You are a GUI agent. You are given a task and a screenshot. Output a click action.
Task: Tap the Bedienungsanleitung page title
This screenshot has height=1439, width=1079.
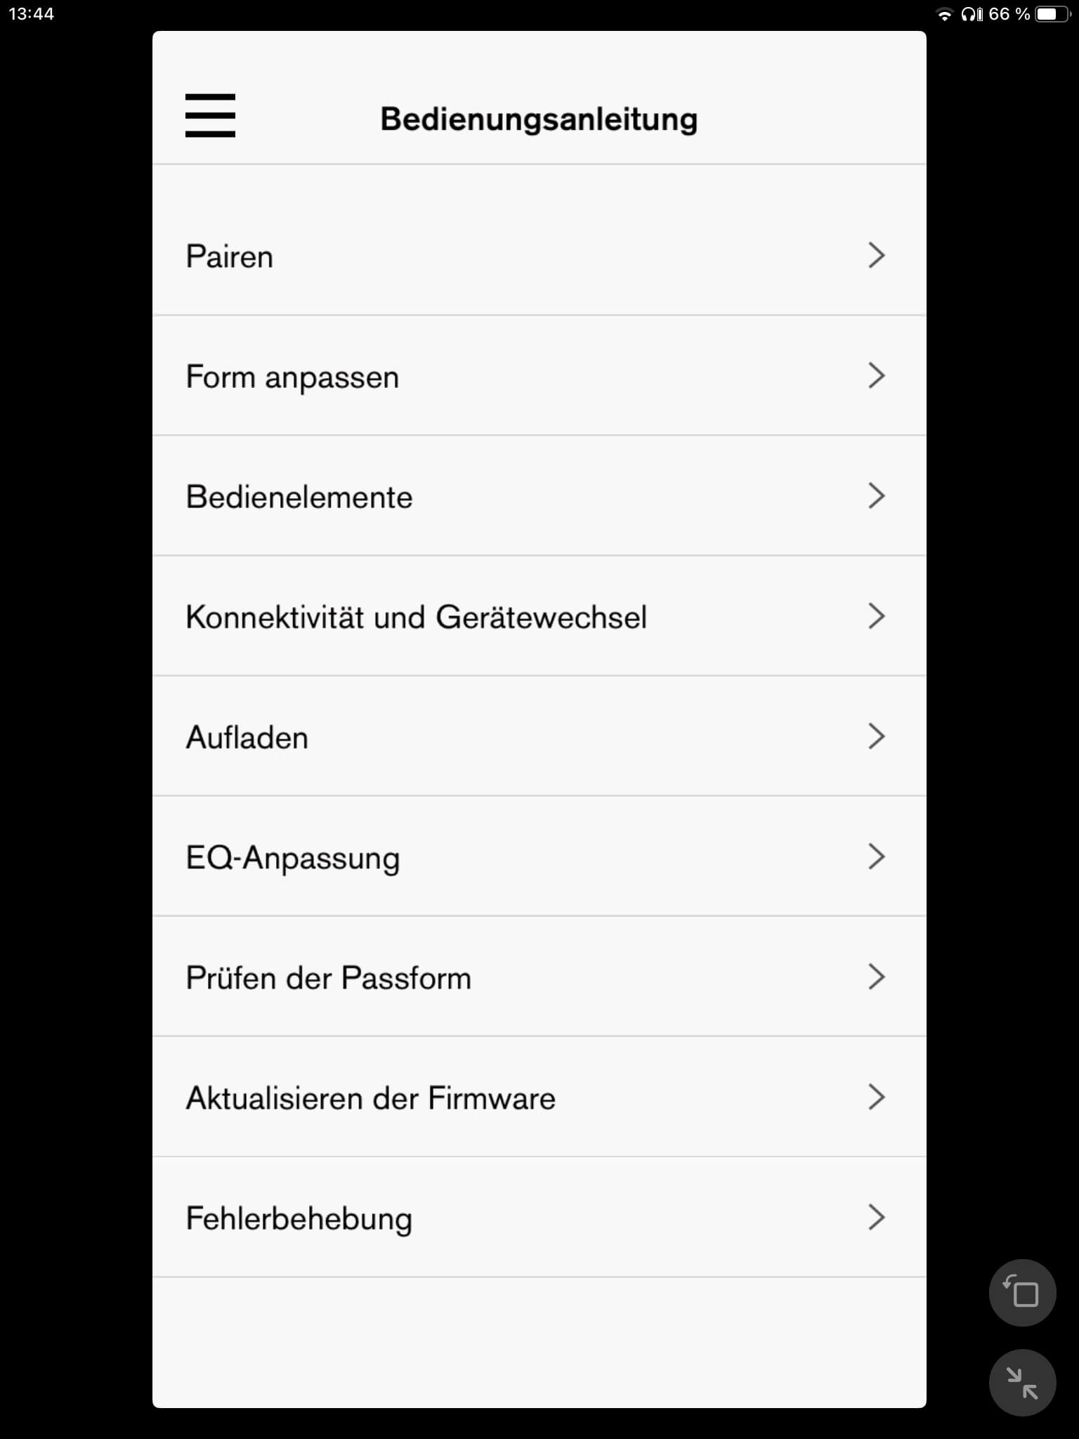click(539, 119)
